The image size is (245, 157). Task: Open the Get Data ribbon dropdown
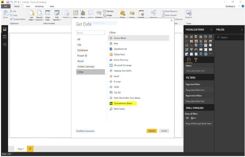[32, 15]
